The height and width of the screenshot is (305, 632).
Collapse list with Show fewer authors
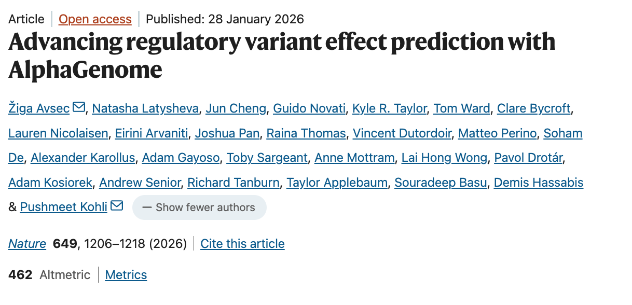coord(199,207)
